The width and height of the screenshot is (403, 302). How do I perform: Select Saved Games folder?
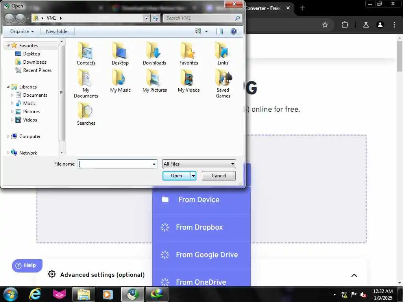(223, 83)
